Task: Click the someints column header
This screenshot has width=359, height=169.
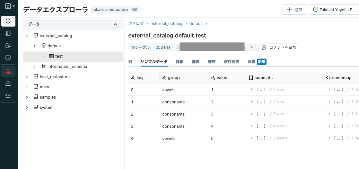Action: pos(285,78)
